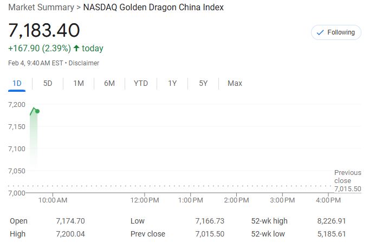Image resolution: width=369 pixels, height=243 pixels.
Task: Click the 10:00 AM axis tick
Action: pyautogui.click(x=53, y=200)
